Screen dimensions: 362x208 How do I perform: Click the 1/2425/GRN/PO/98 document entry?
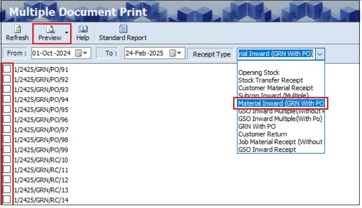[42, 139]
